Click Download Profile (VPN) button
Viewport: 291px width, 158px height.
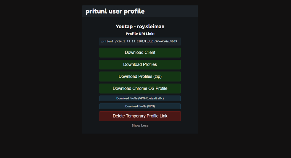pyautogui.click(x=140, y=106)
